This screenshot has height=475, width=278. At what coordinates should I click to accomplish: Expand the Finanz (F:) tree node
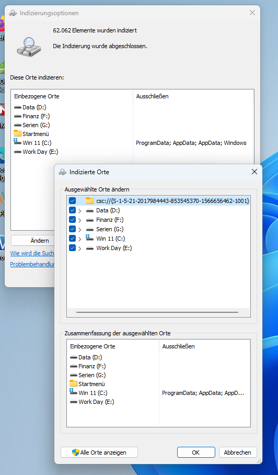coord(80,220)
